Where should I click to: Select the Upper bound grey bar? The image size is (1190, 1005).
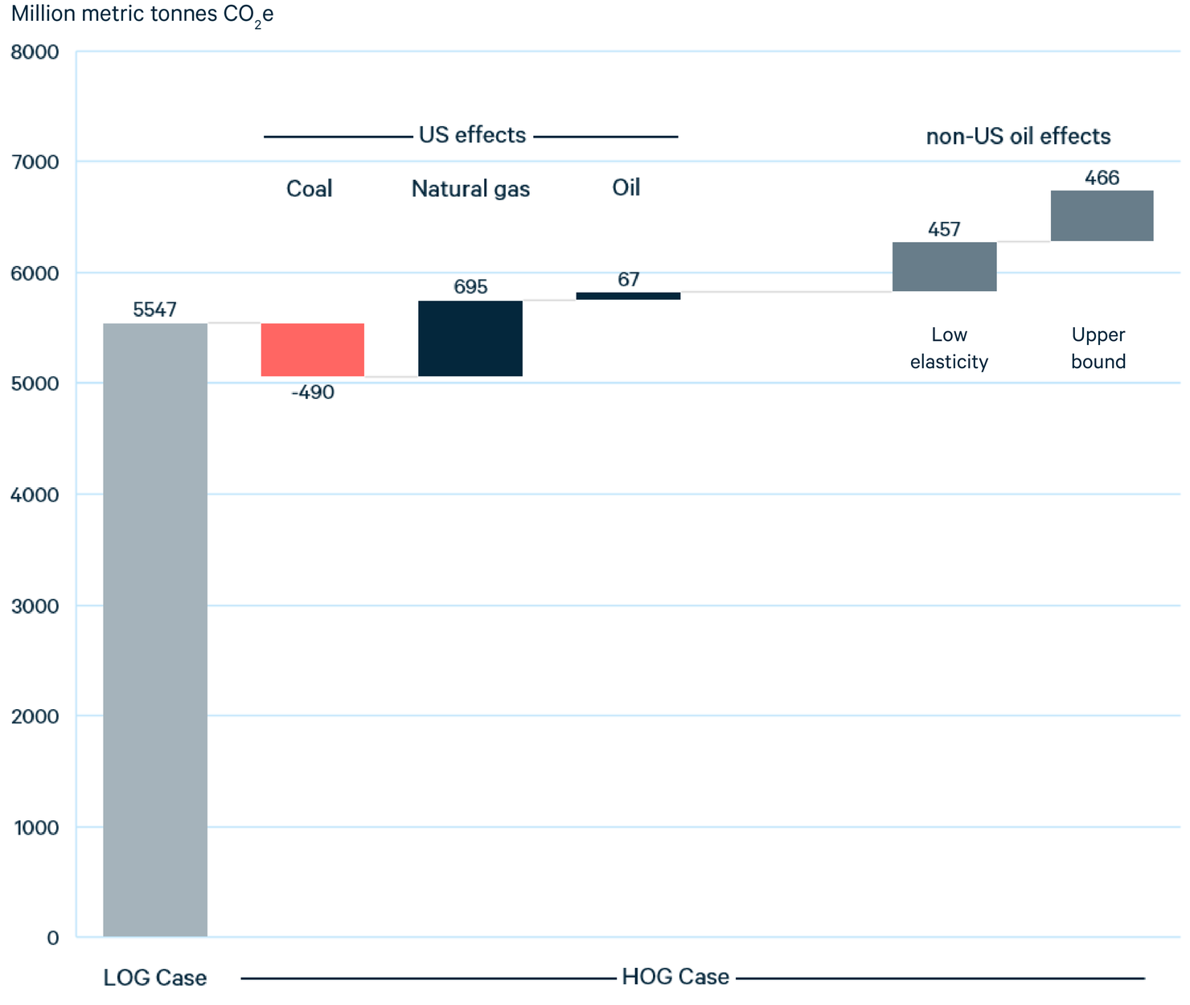[x=1102, y=215]
